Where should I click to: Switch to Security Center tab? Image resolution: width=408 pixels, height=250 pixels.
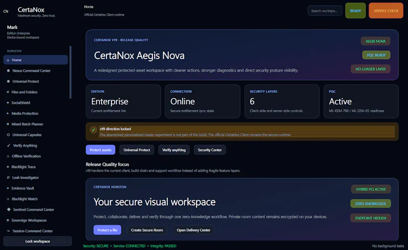[x=210, y=150]
